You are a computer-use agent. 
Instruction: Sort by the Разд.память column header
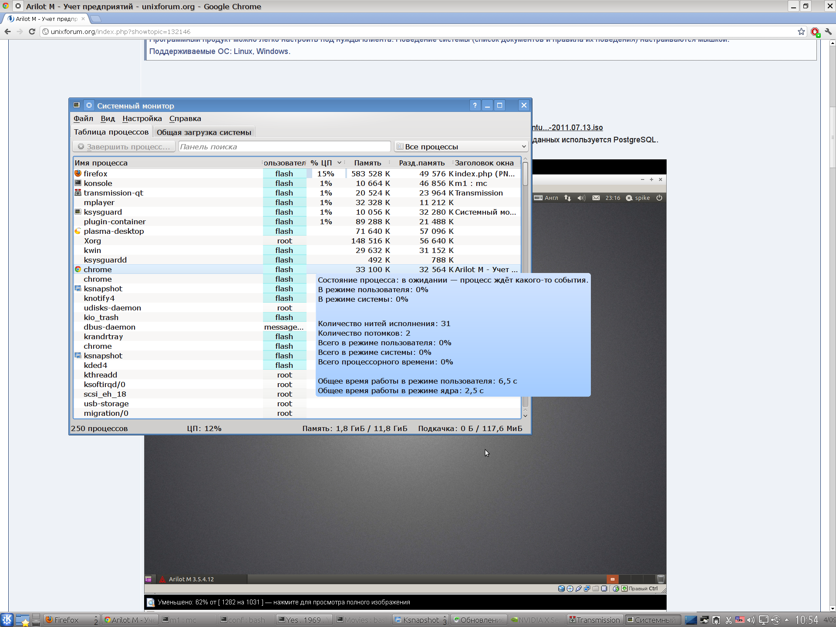point(421,163)
